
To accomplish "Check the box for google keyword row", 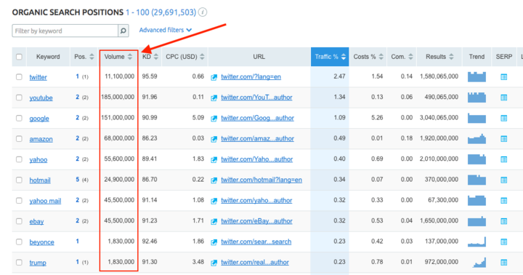I will tap(19, 119).
